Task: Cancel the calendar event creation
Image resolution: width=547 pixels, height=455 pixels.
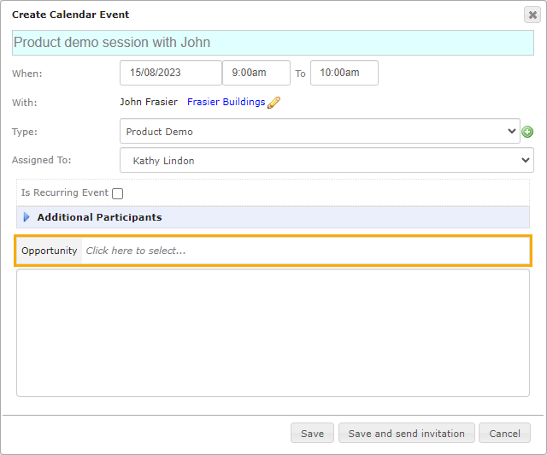Action: pyautogui.click(x=504, y=433)
